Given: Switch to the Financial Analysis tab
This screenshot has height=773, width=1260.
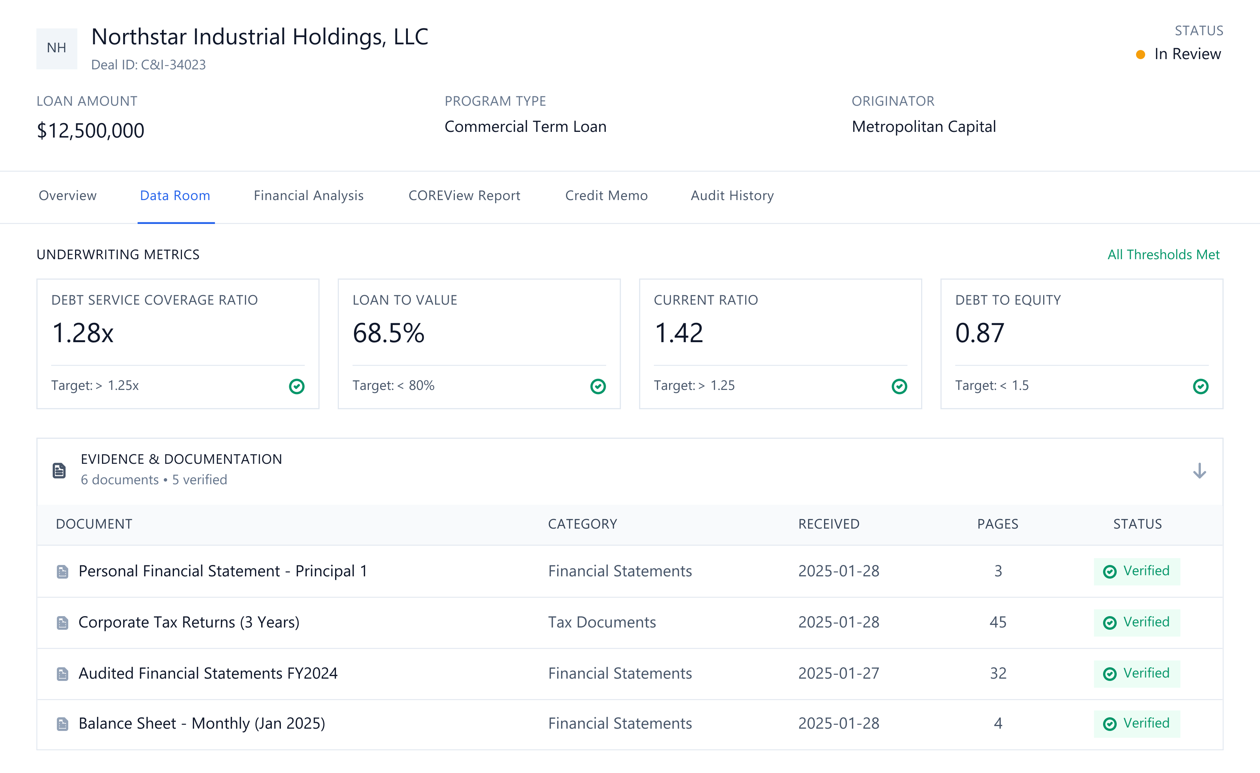Looking at the screenshot, I should [x=308, y=196].
